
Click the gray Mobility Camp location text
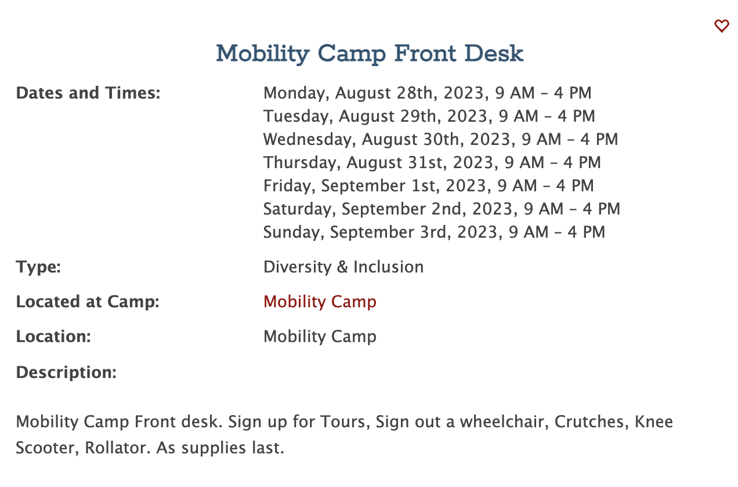point(320,336)
